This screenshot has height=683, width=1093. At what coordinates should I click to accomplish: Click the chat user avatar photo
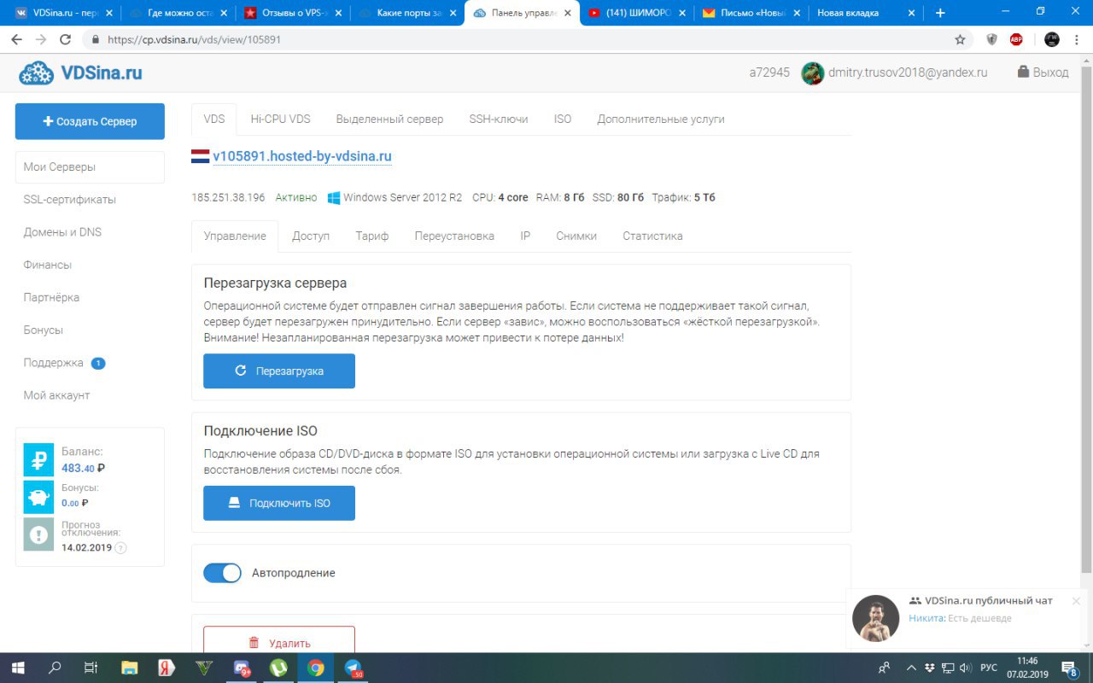tap(876, 618)
